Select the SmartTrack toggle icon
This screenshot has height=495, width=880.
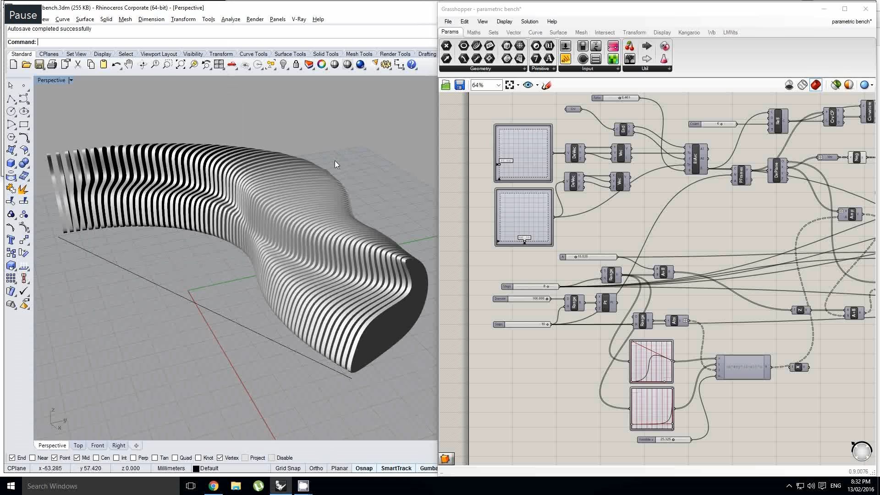pos(396,468)
